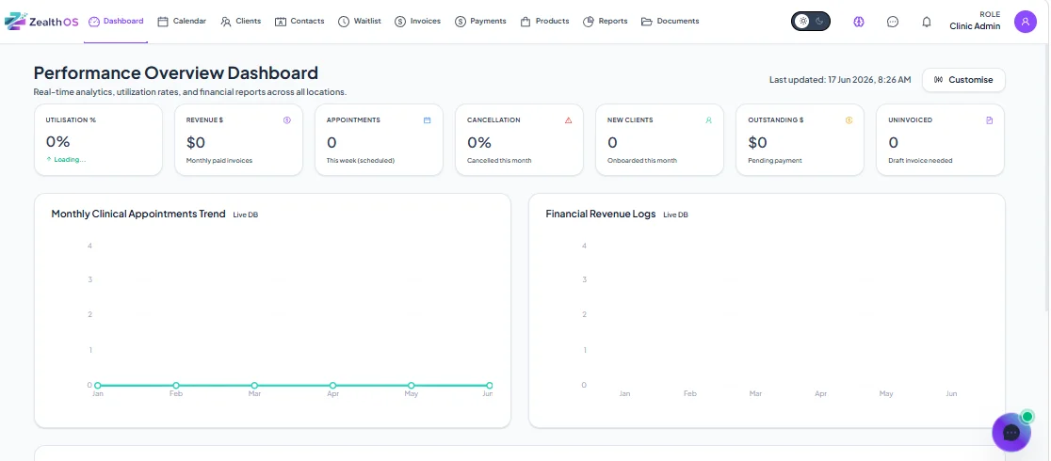Click the Jun label on Financial Revenue chart

[951, 394]
